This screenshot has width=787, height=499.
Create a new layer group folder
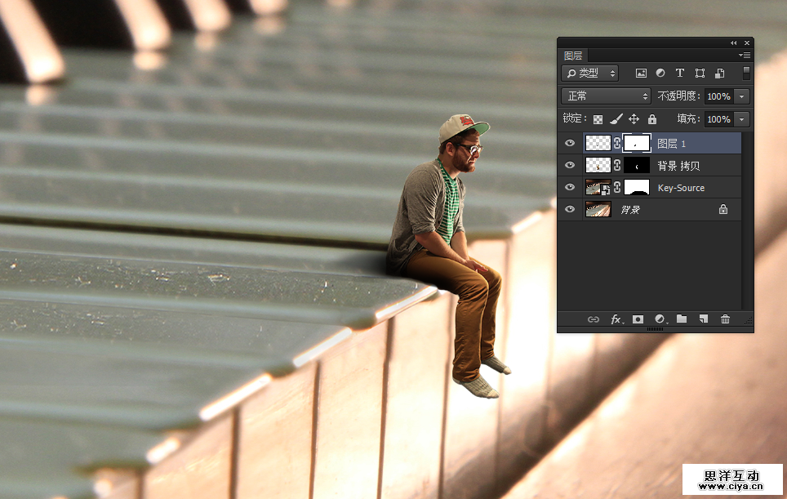[682, 319]
